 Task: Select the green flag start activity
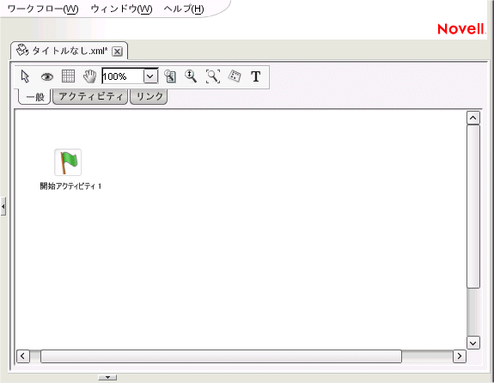pos(68,162)
